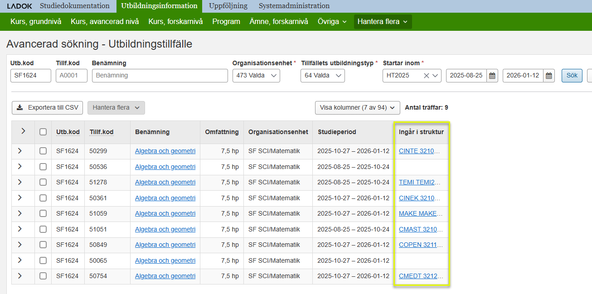The height and width of the screenshot is (294, 592).
Task: Open the CINTE 3210 structure link
Action: (x=419, y=151)
